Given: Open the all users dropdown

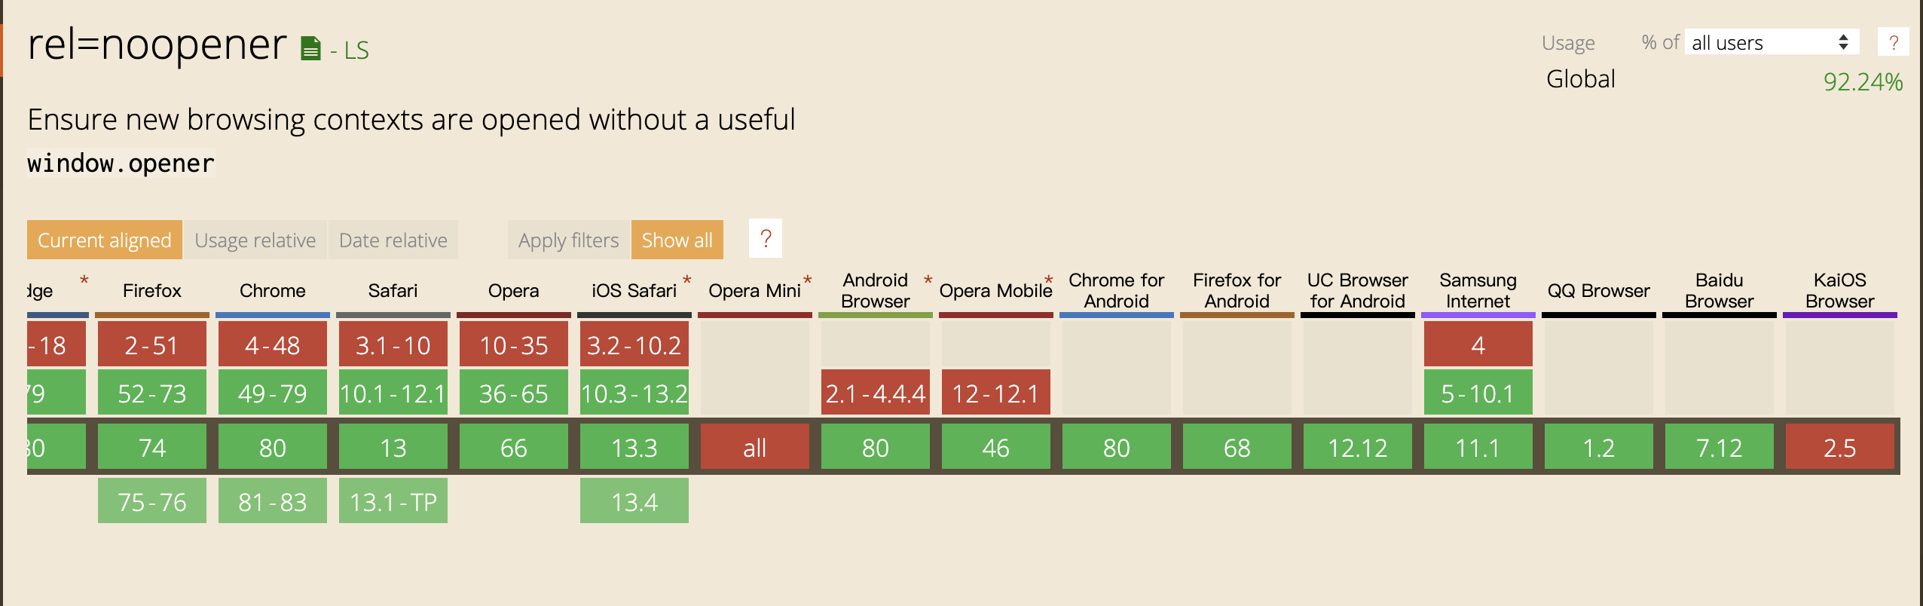Looking at the screenshot, I should [1771, 43].
